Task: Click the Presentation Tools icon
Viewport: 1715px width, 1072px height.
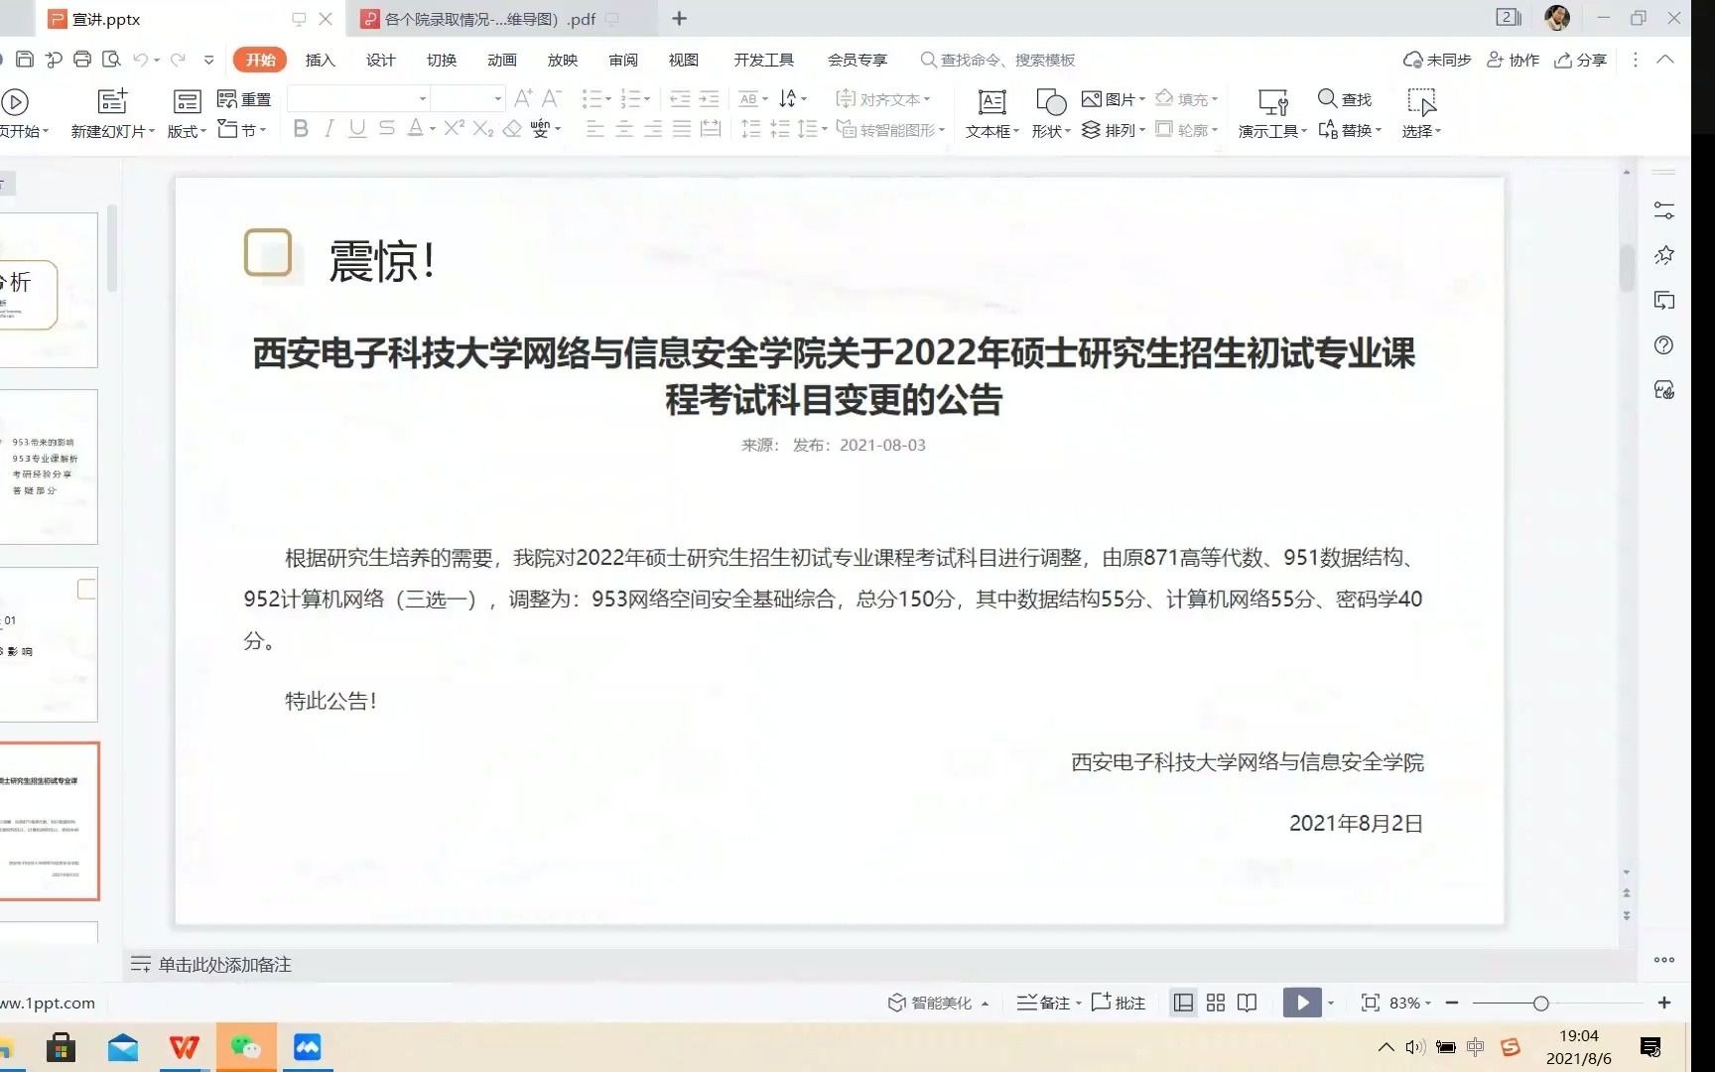Action: click(x=1272, y=102)
